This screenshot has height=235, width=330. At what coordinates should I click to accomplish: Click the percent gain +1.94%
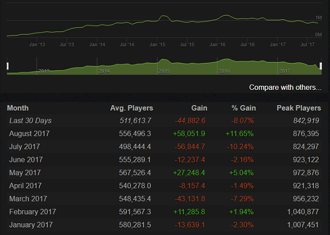click(241, 212)
